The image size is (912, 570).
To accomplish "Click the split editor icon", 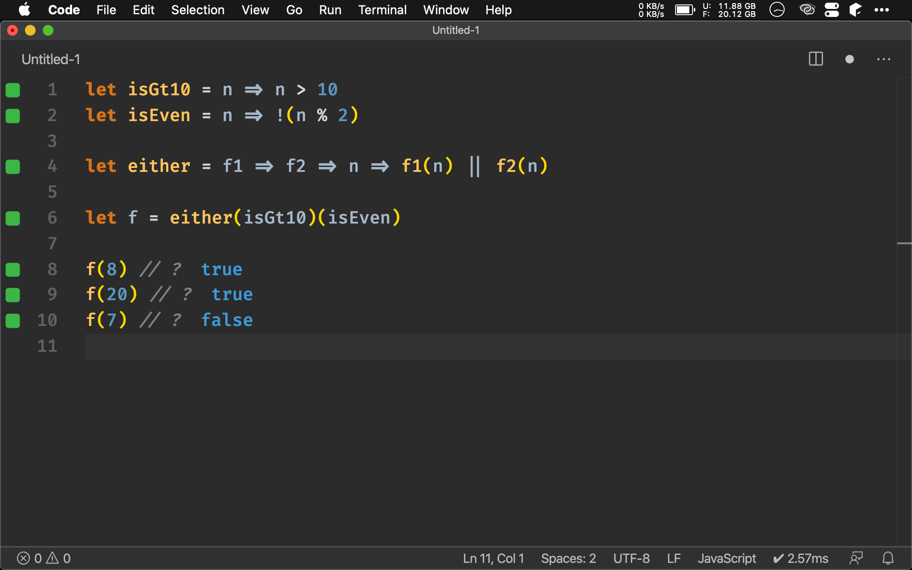I will click(x=816, y=60).
